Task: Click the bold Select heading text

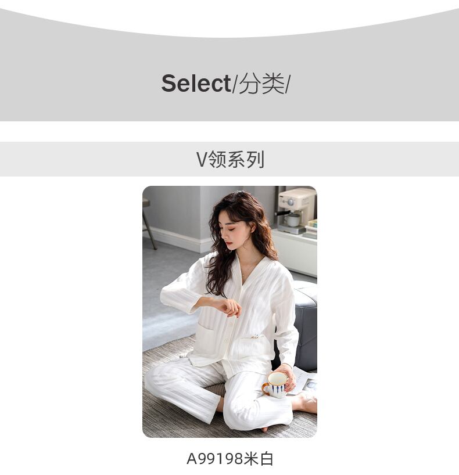Action: (196, 83)
